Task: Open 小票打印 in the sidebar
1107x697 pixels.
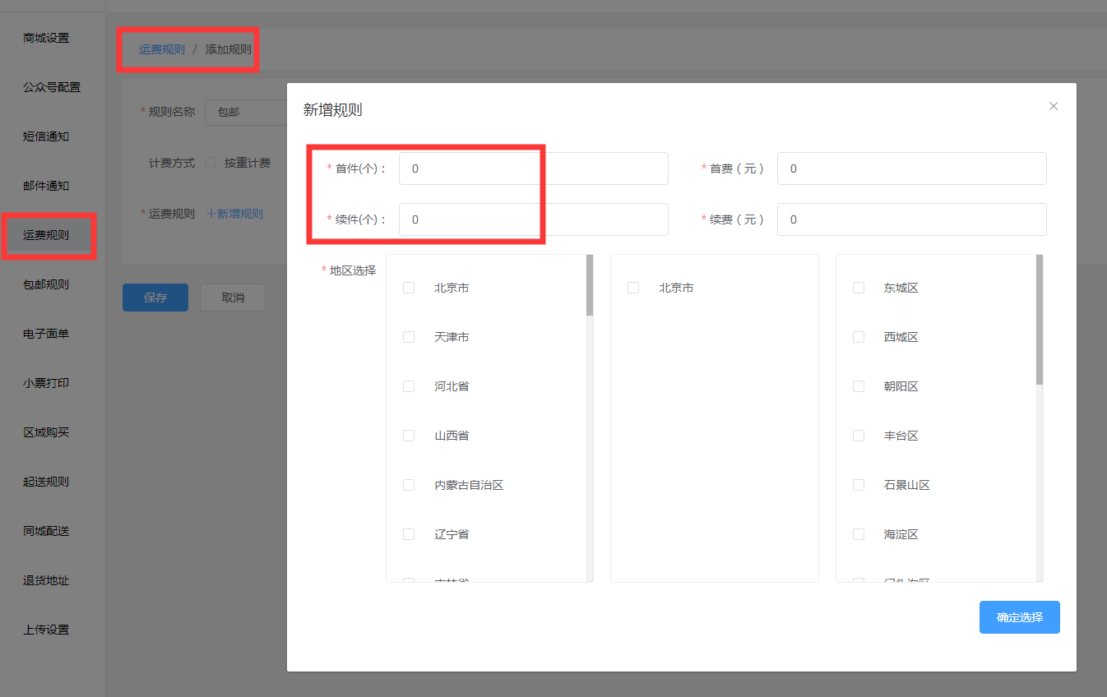Action: click(46, 383)
